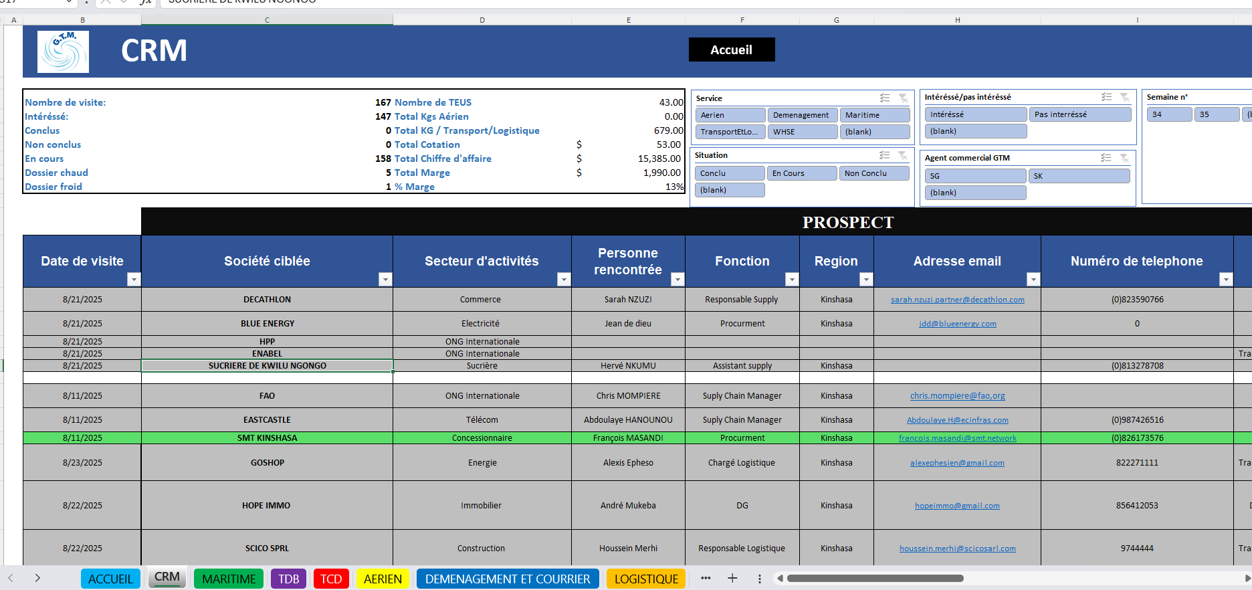Switch to the LOGISTIQUE sheet tab

(646, 579)
